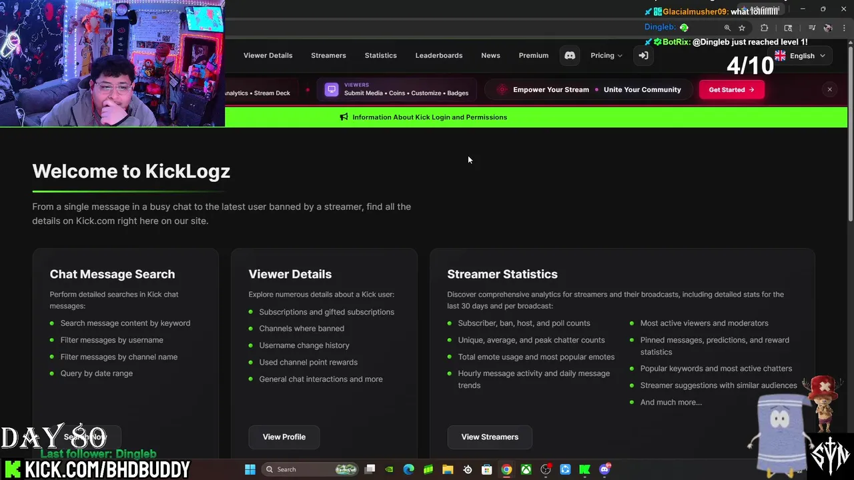
Task: Click 'Popular keywords and most active chatters'
Action: point(716,369)
